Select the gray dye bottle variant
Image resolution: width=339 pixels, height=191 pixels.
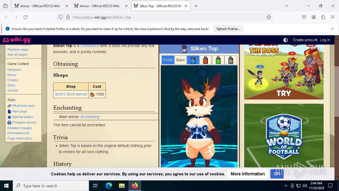231,60
